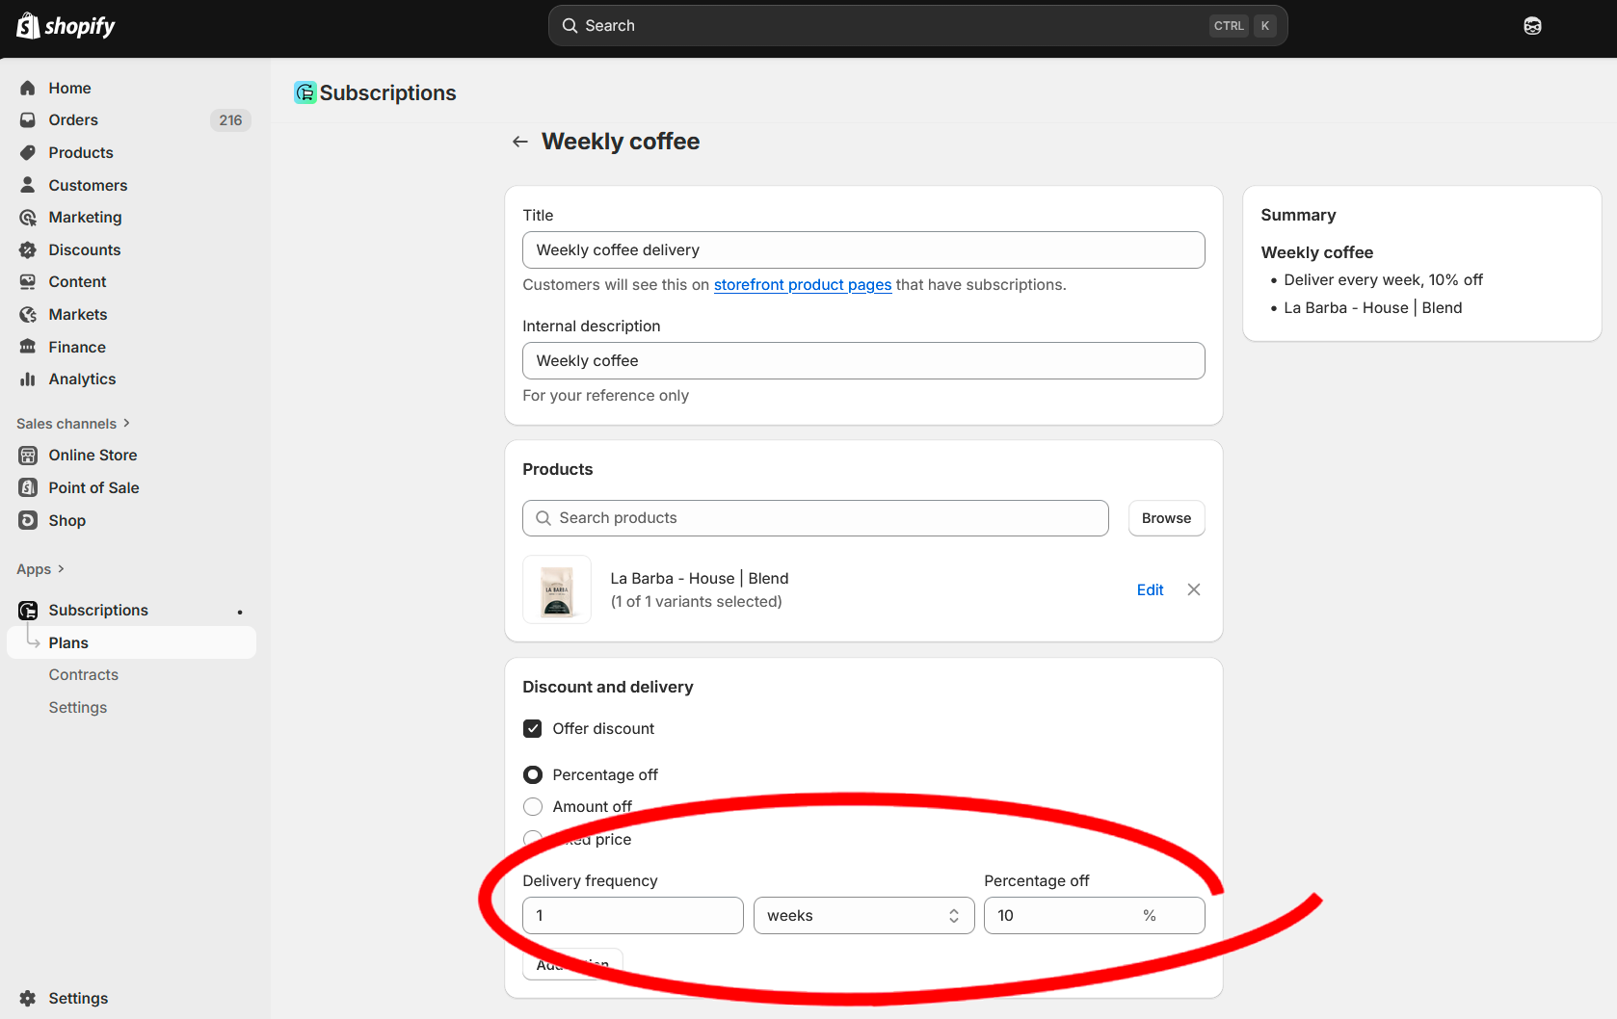
Task: Click the Browse products button
Action: pos(1166,518)
